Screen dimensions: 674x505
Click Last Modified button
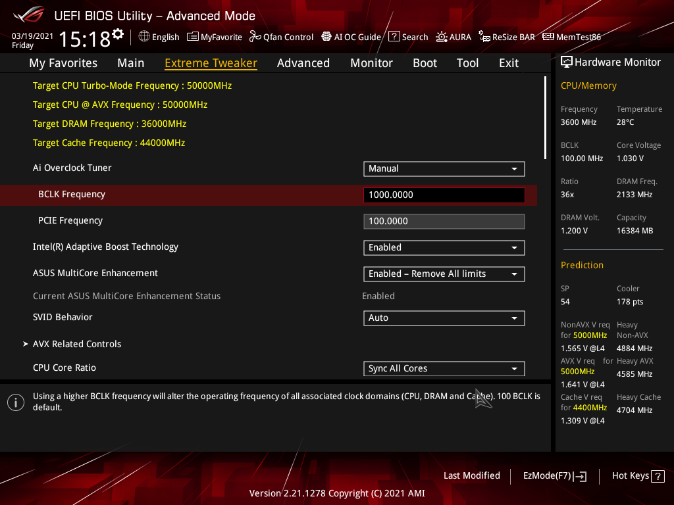471,475
